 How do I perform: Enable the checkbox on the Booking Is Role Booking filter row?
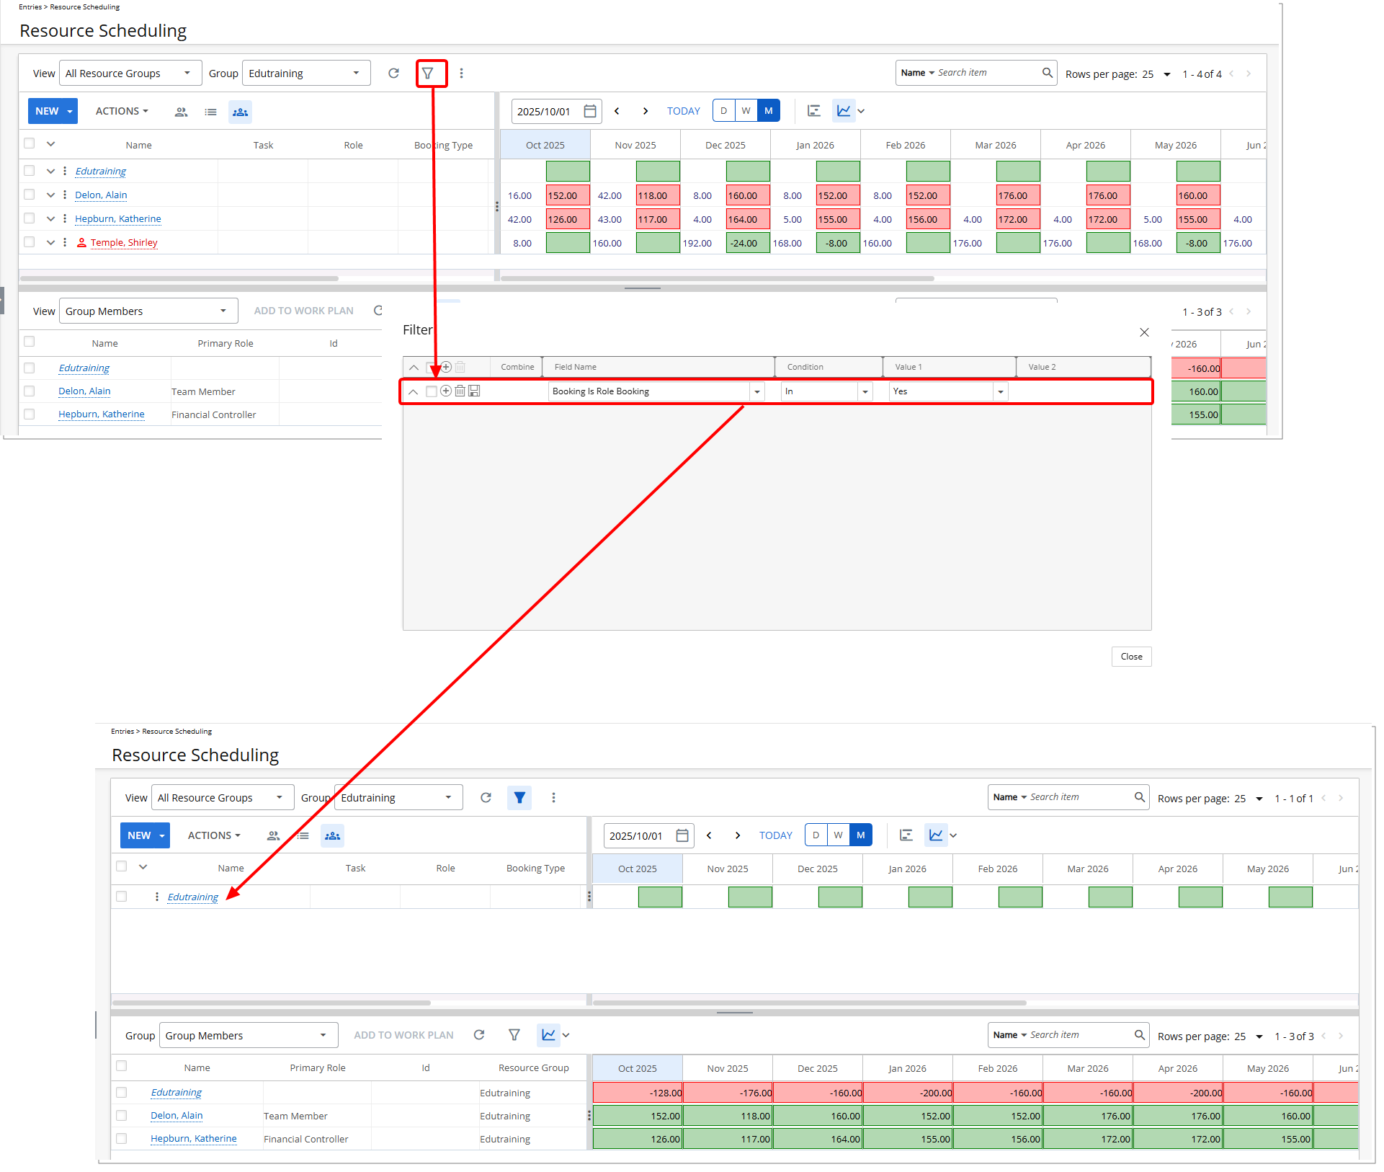pos(431,391)
